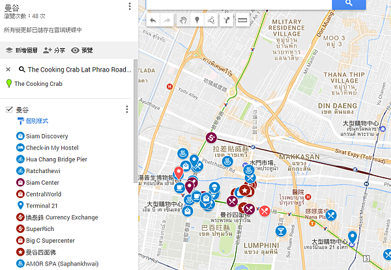391x270 pixels.
Task: Click the green pin icon beside Cooking Crab
Action: click(9, 84)
